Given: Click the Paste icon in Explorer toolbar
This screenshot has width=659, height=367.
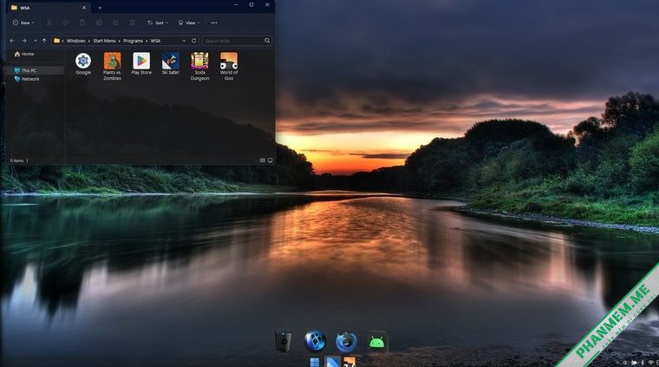Looking at the screenshot, I should click(x=82, y=23).
